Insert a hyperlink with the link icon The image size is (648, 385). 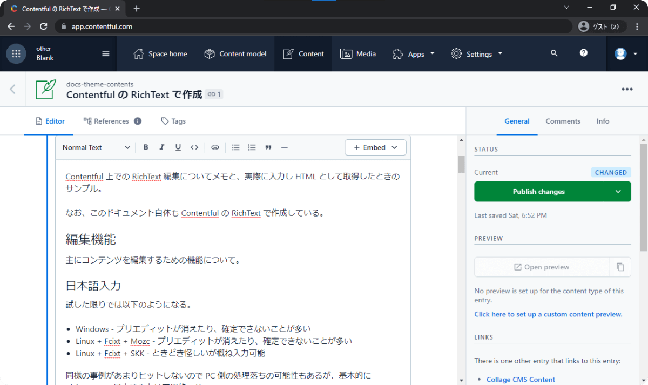215,147
